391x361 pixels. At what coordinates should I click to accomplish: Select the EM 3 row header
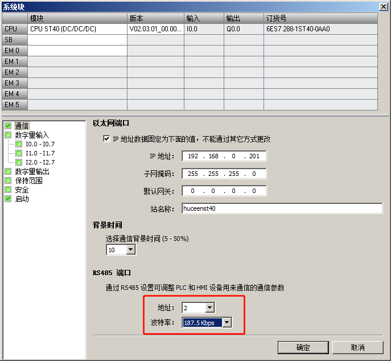pos(15,83)
